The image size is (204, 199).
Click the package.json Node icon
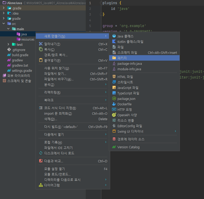click(x=114, y=98)
